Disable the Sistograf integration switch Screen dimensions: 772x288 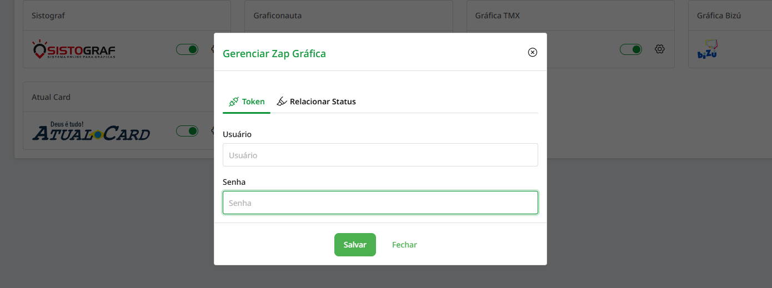(x=187, y=49)
